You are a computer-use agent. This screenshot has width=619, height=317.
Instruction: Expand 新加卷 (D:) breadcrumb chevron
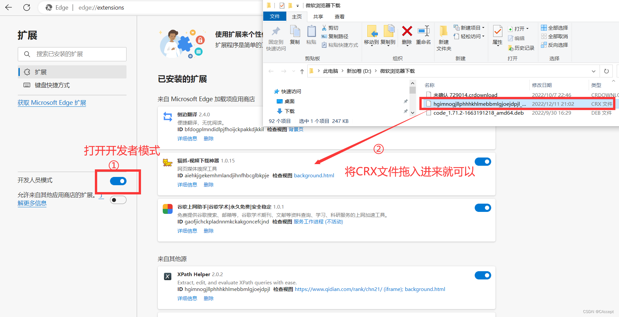(376, 71)
